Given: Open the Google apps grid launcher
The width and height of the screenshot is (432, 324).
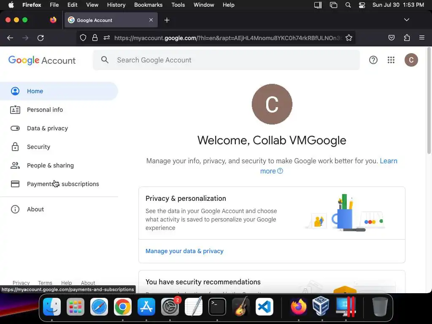Looking at the screenshot, I should 391,60.
